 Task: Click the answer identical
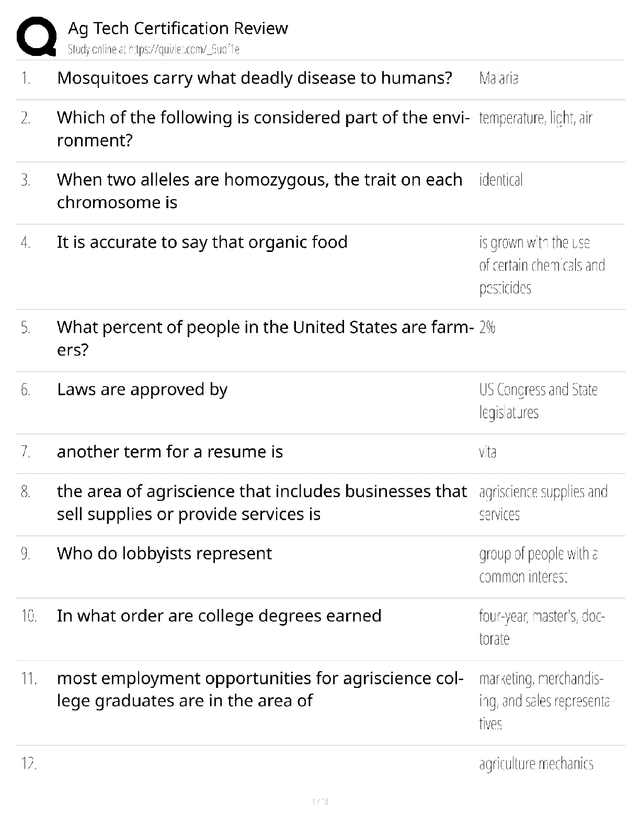[500, 180]
